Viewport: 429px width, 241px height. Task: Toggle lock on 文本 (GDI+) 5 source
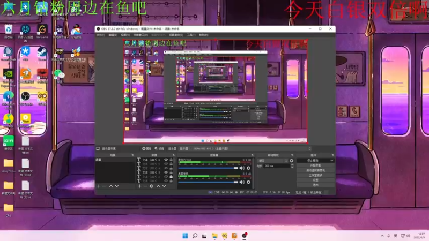pyautogui.click(x=171, y=164)
